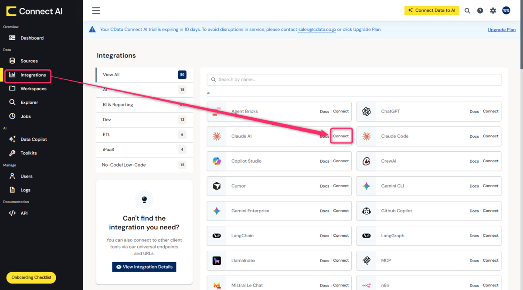Viewport: 523px width, 290px height.
Task: Click the page vertical scrollbar
Action: pos(521,35)
